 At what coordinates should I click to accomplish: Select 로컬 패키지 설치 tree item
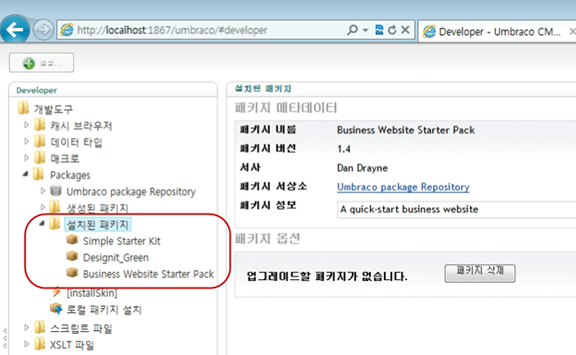point(104,310)
